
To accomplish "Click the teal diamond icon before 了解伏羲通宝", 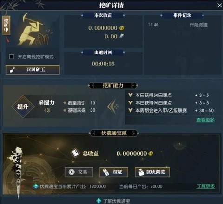I will click(x=98, y=201).
